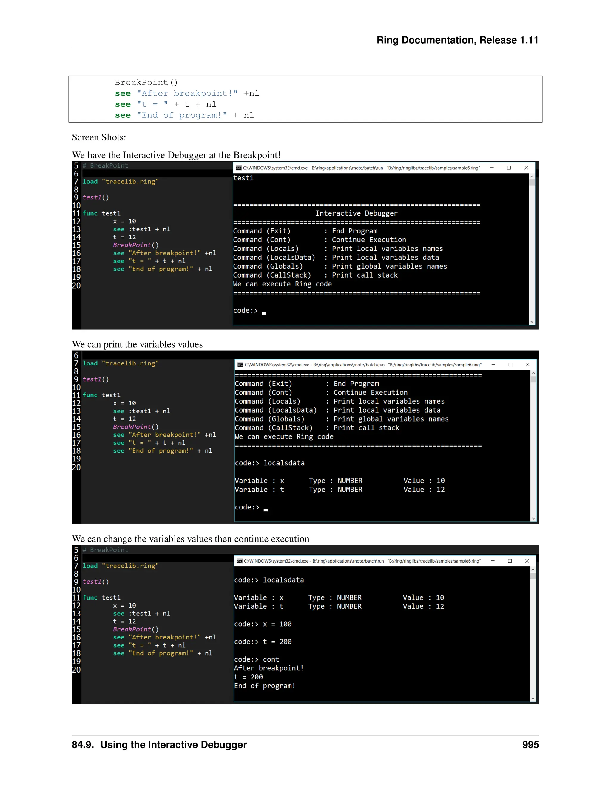Click '# BreakPoint' comment line in third screenshot's editor
Screen dimensions: 611x790
(105, 550)
